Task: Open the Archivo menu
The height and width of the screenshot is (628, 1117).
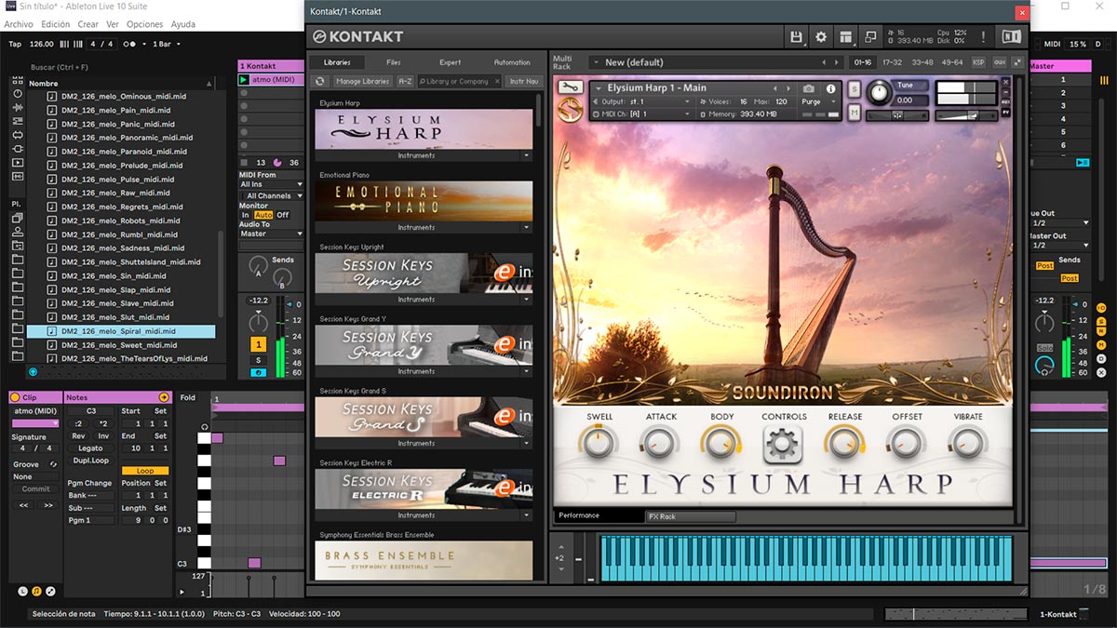Action: (19, 24)
